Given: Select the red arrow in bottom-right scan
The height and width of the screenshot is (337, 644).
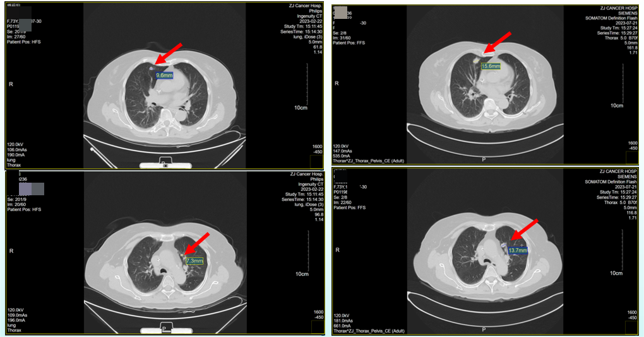Looking at the screenshot, I should click(x=525, y=229).
